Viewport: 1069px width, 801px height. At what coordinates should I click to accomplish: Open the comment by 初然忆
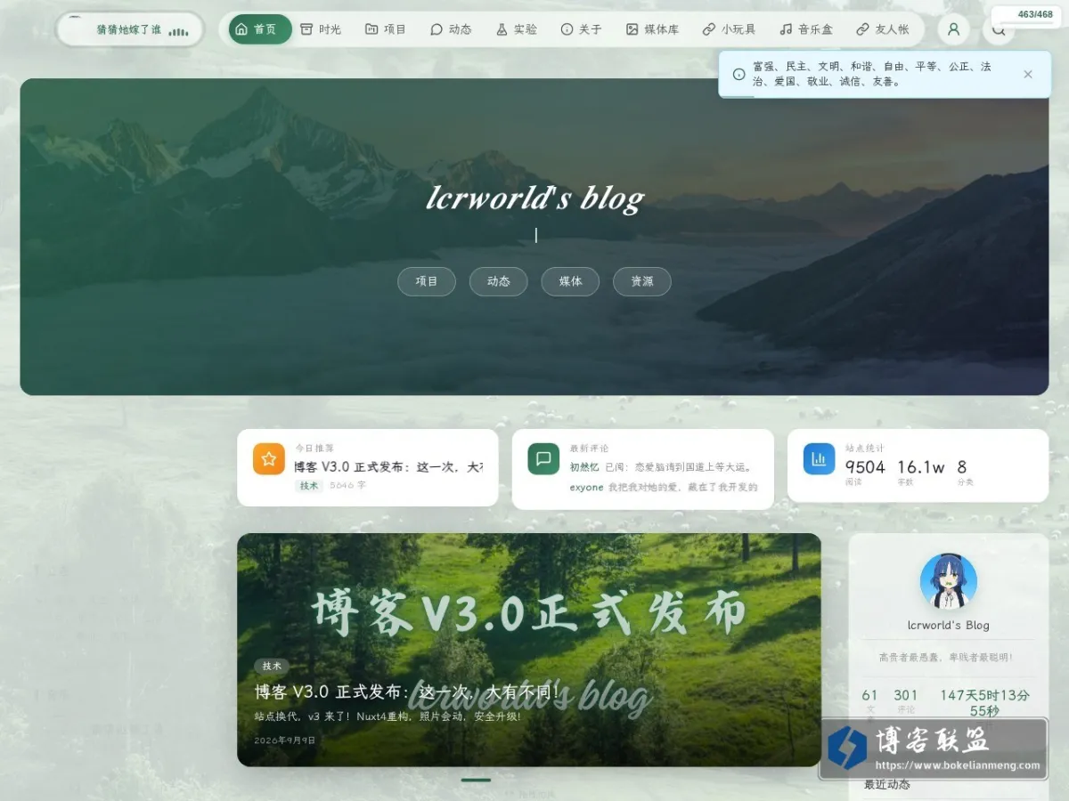(x=664, y=467)
